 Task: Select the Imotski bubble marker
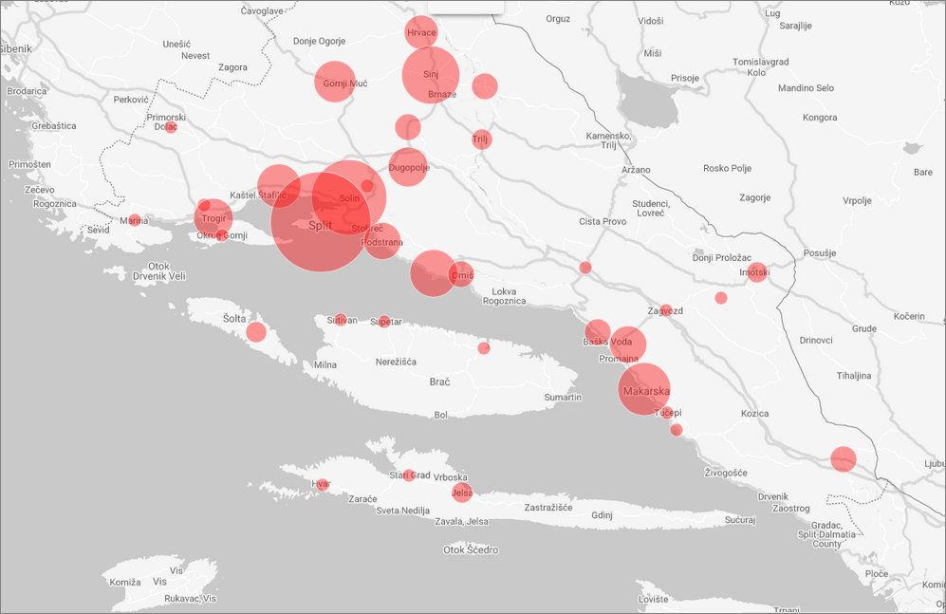click(x=756, y=272)
